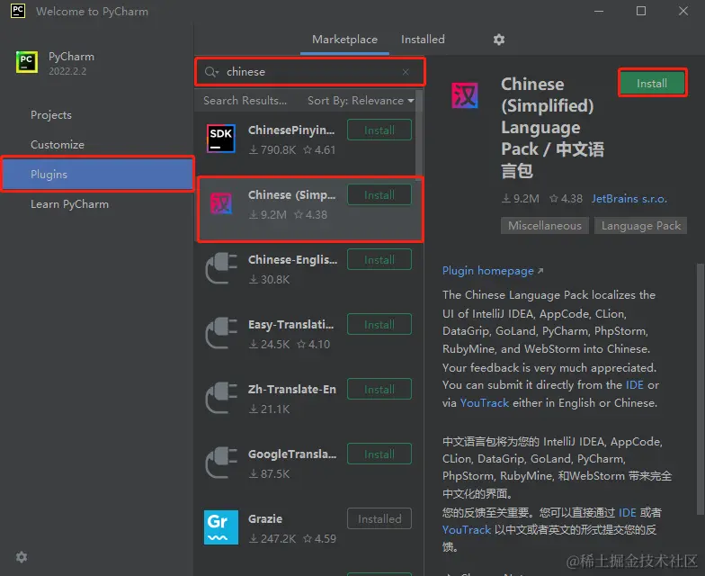Select the Chinese-Englis... plugin name

(x=293, y=259)
